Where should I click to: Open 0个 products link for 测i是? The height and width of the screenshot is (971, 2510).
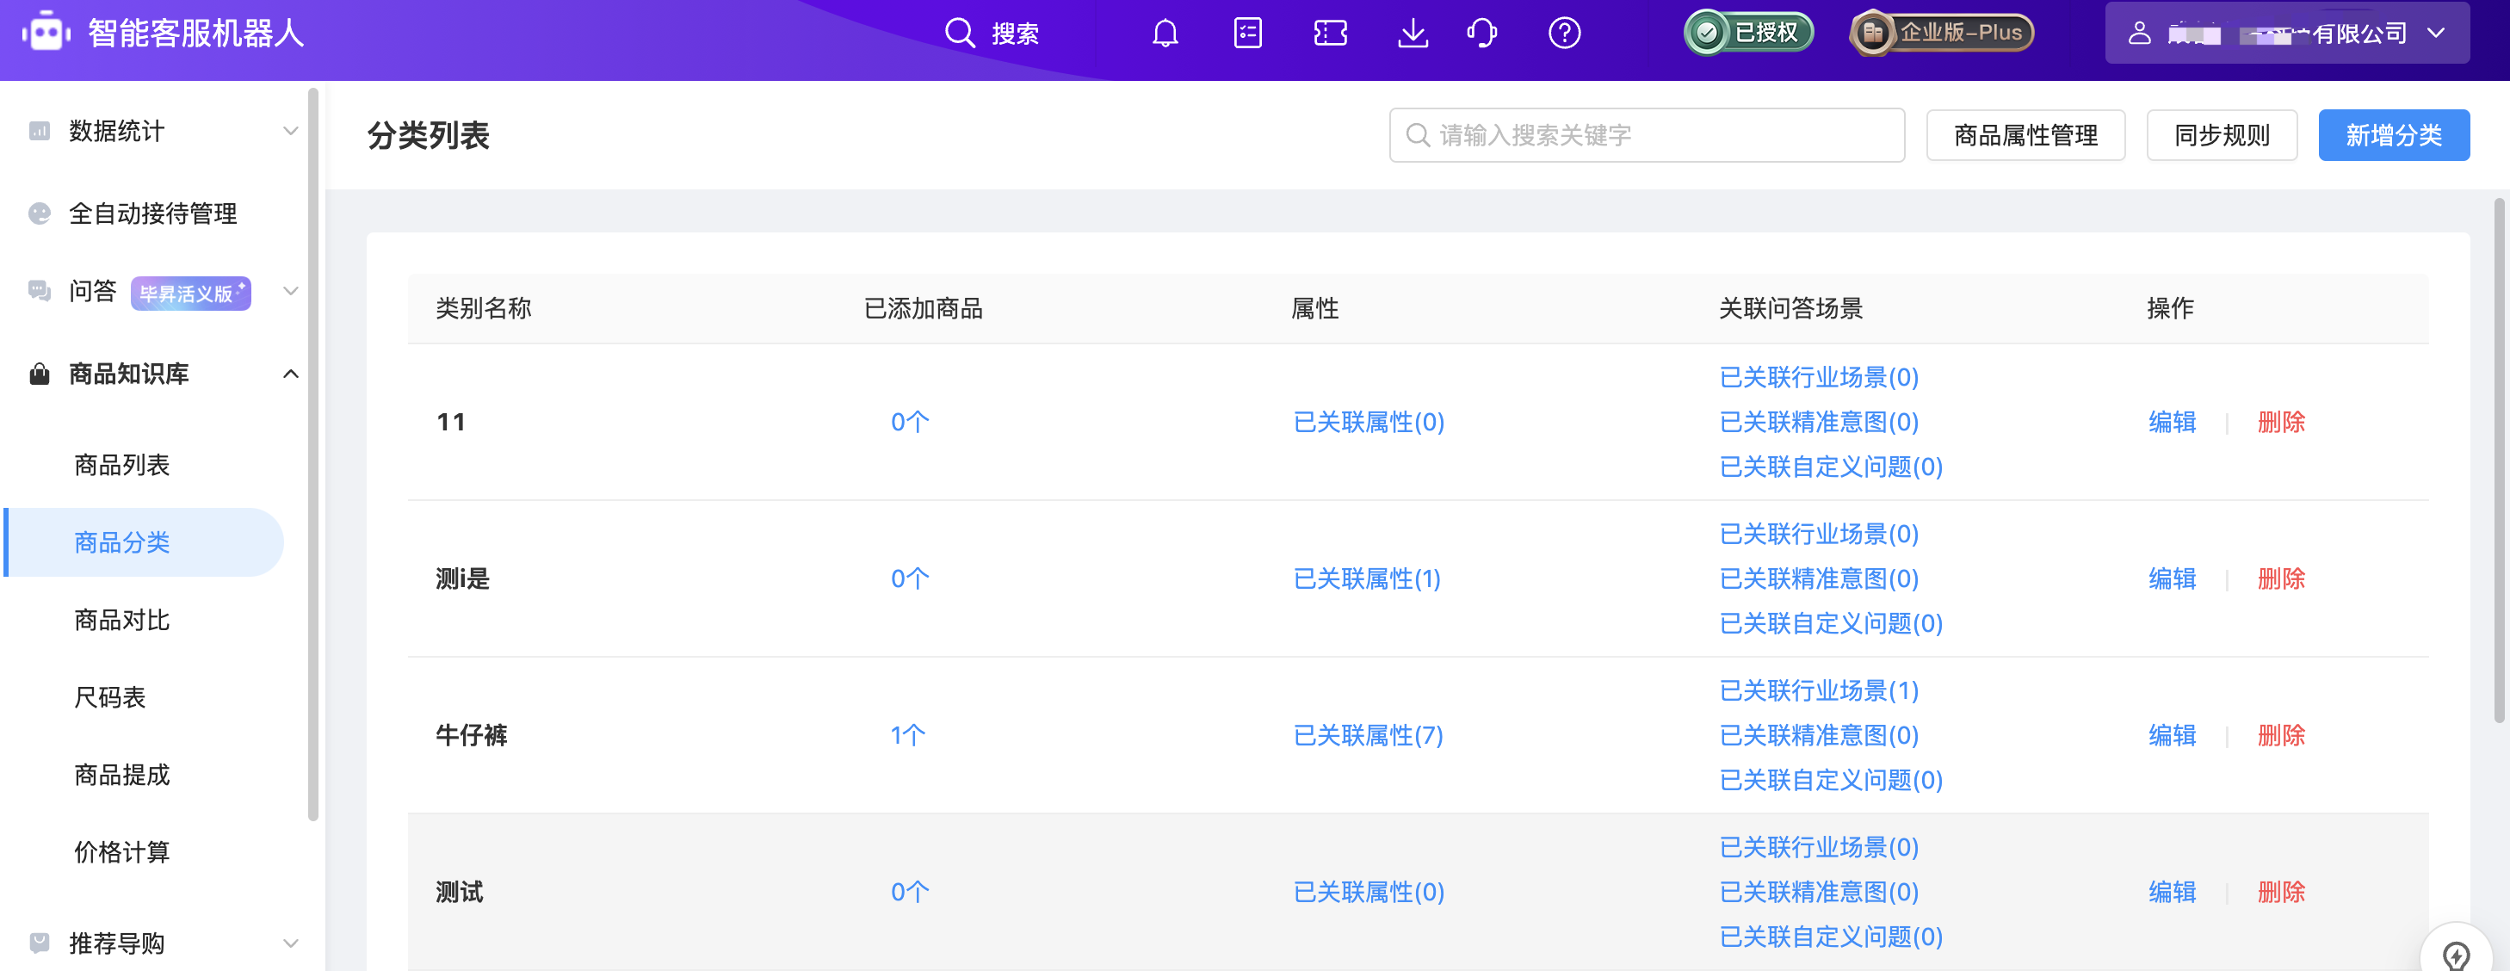point(909,579)
